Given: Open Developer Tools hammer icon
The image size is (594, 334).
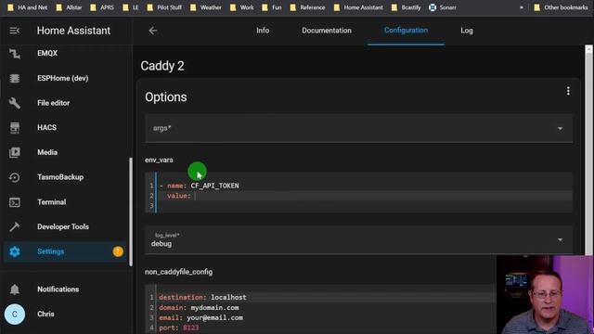Looking at the screenshot, I should 15,226.
